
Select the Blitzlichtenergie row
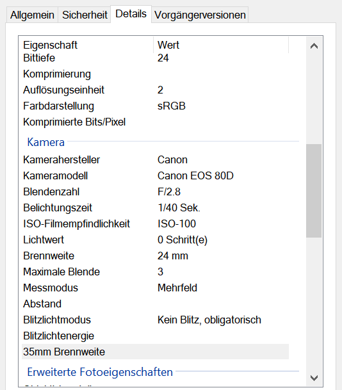coord(155,336)
